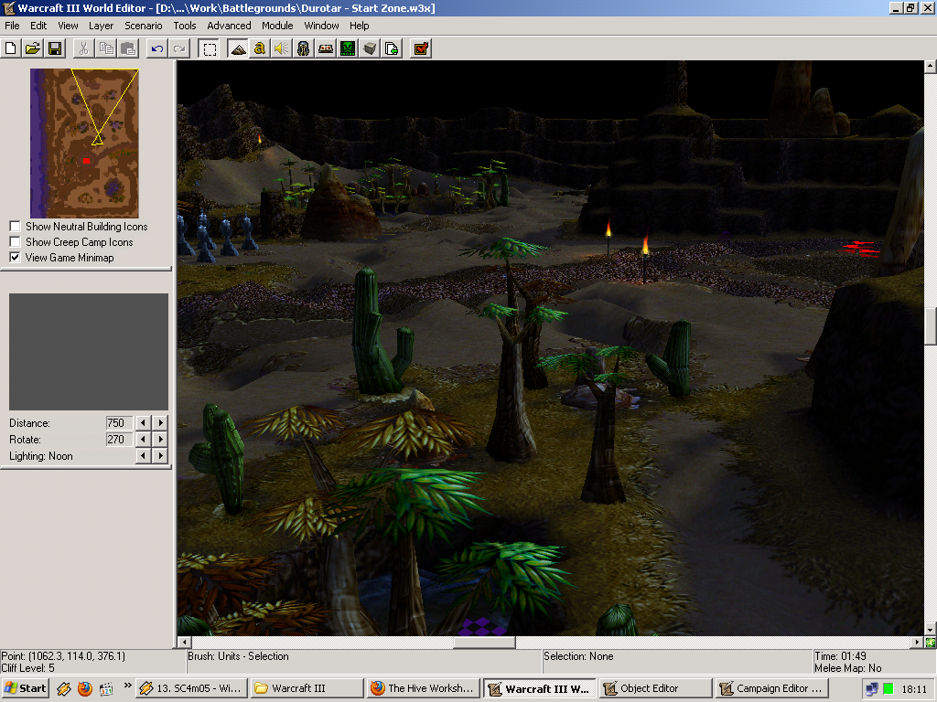Click the viewport horizontal scrollbar thumb

point(485,643)
